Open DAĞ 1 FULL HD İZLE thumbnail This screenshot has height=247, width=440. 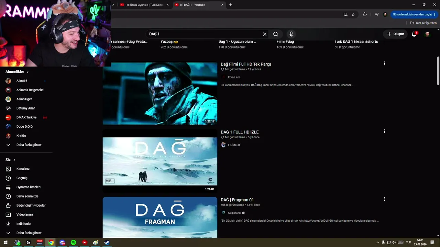click(160, 161)
